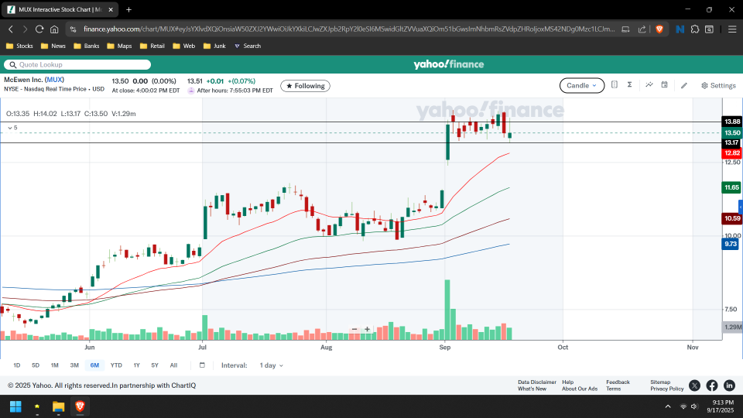The height and width of the screenshot is (418, 743).
Task: Open Yahoo Finance Facebook page icon
Action: tap(712, 385)
